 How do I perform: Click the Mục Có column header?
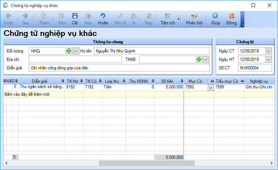click(x=195, y=81)
